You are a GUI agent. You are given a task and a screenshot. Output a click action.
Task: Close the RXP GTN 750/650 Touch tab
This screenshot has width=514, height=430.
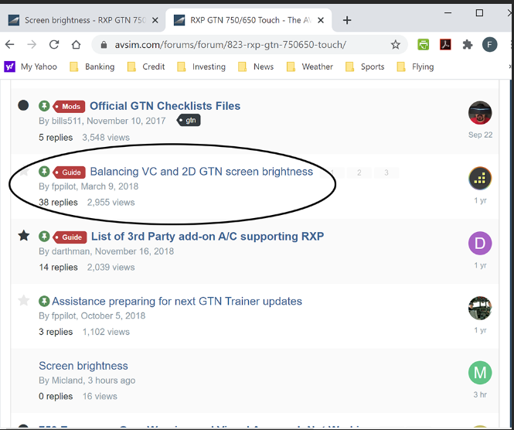321,20
